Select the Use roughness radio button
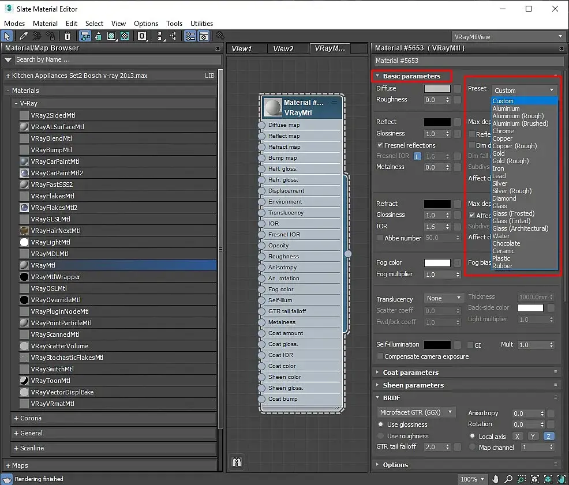569x485 pixels. 380,436
